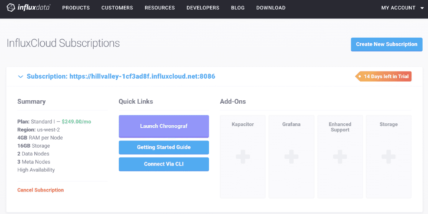Click the hillvalley subscription URL
428x214 pixels.
[x=142, y=76]
